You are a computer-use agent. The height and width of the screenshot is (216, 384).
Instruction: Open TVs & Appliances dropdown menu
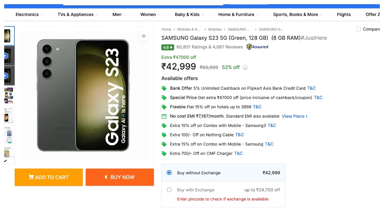point(78,14)
